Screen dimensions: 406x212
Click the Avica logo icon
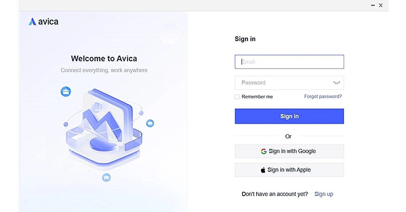(x=32, y=22)
